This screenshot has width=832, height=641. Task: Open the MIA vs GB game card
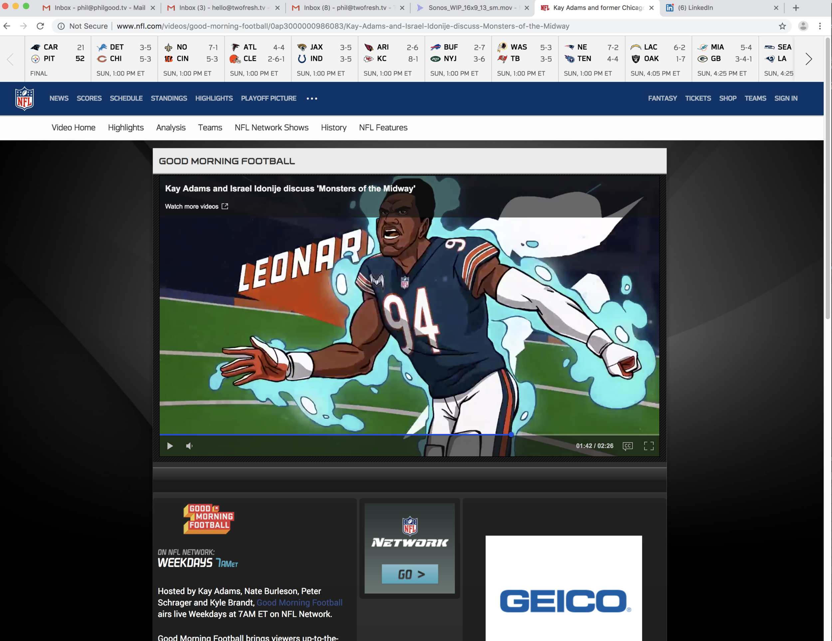(x=725, y=59)
